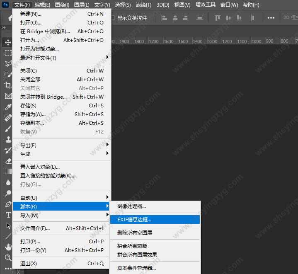Click the align left edges icon

click(164, 18)
